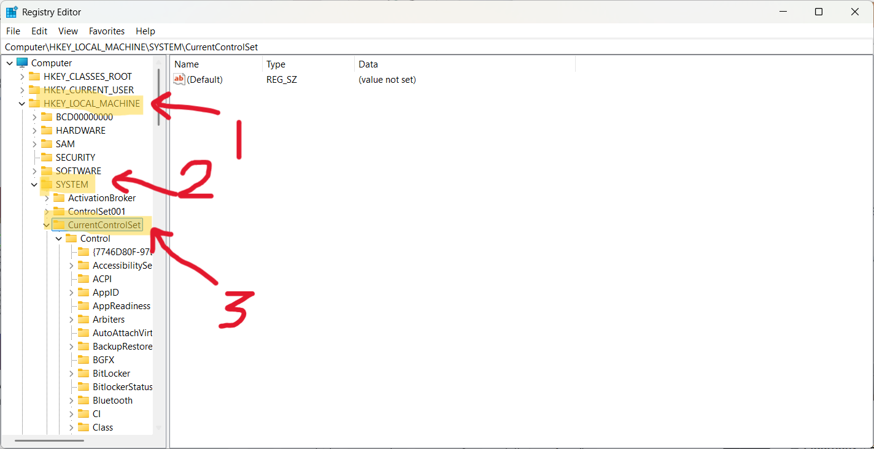This screenshot has width=874, height=449.
Task: Click the (value not set) data cell
Action: 387,80
